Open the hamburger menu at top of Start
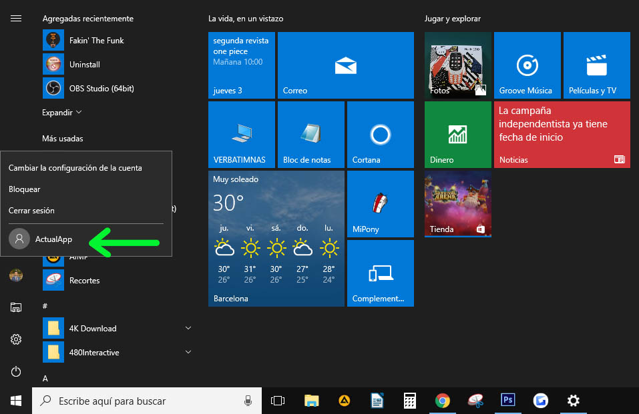 tap(16, 18)
